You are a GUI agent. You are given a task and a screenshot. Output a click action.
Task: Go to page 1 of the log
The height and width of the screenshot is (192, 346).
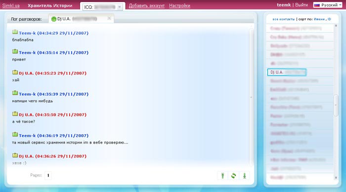(x=48, y=176)
